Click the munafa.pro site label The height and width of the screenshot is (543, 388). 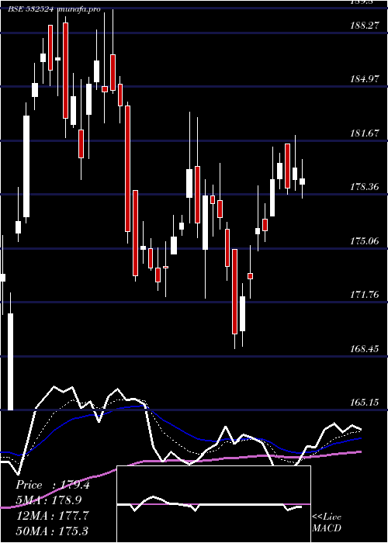[80, 9]
